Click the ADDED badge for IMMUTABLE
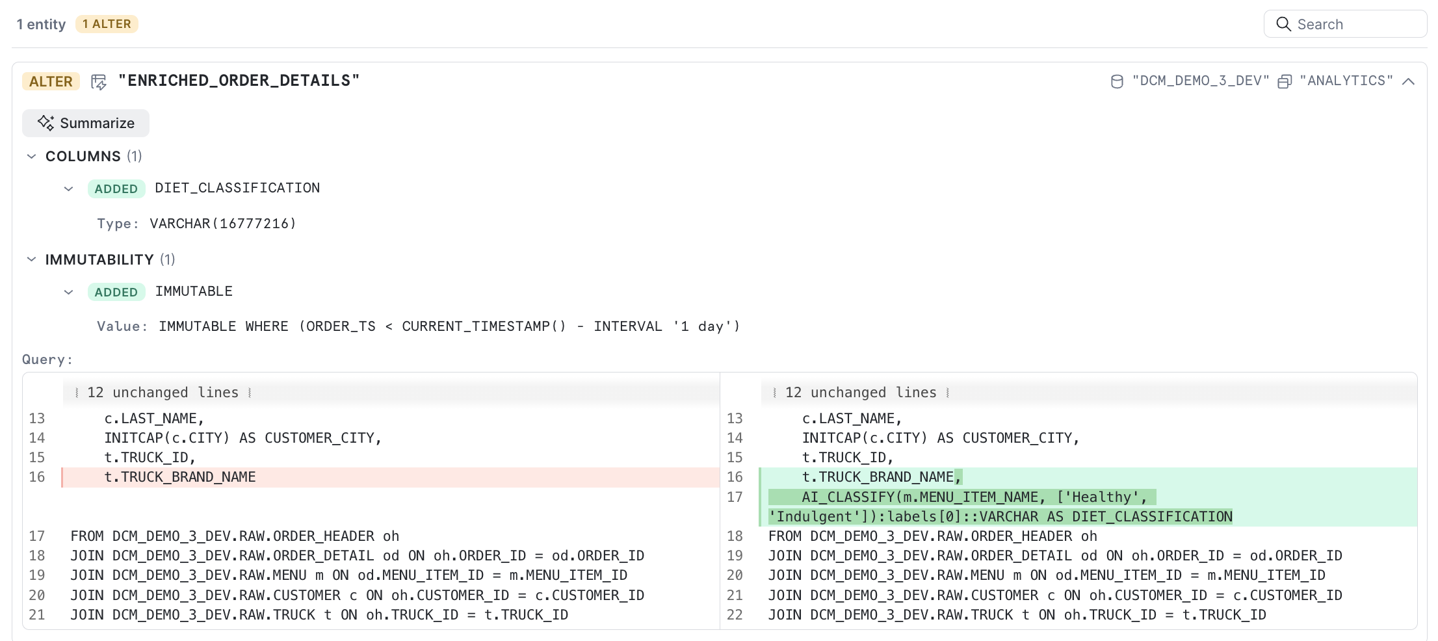1438x641 pixels. [116, 292]
